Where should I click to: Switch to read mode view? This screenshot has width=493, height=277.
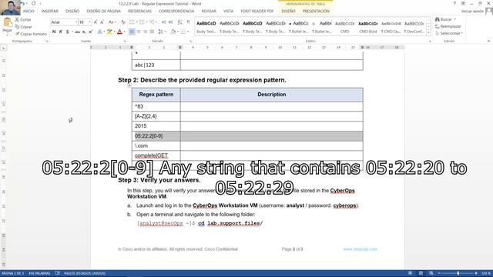410,273
